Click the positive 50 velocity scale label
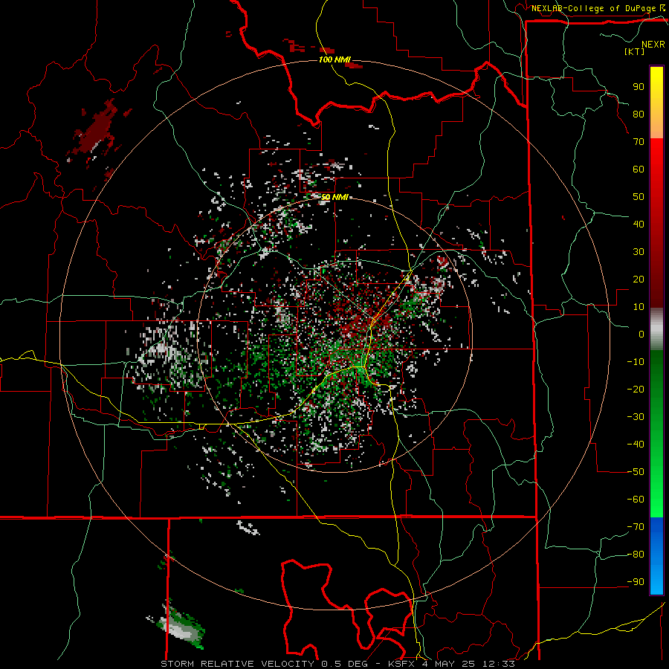This screenshot has width=669, height=669. tap(639, 197)
